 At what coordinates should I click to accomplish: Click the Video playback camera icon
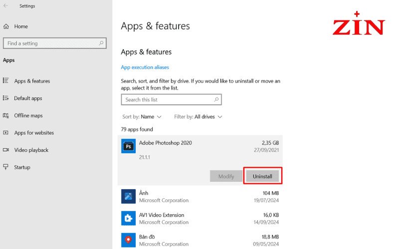[5, 150]
